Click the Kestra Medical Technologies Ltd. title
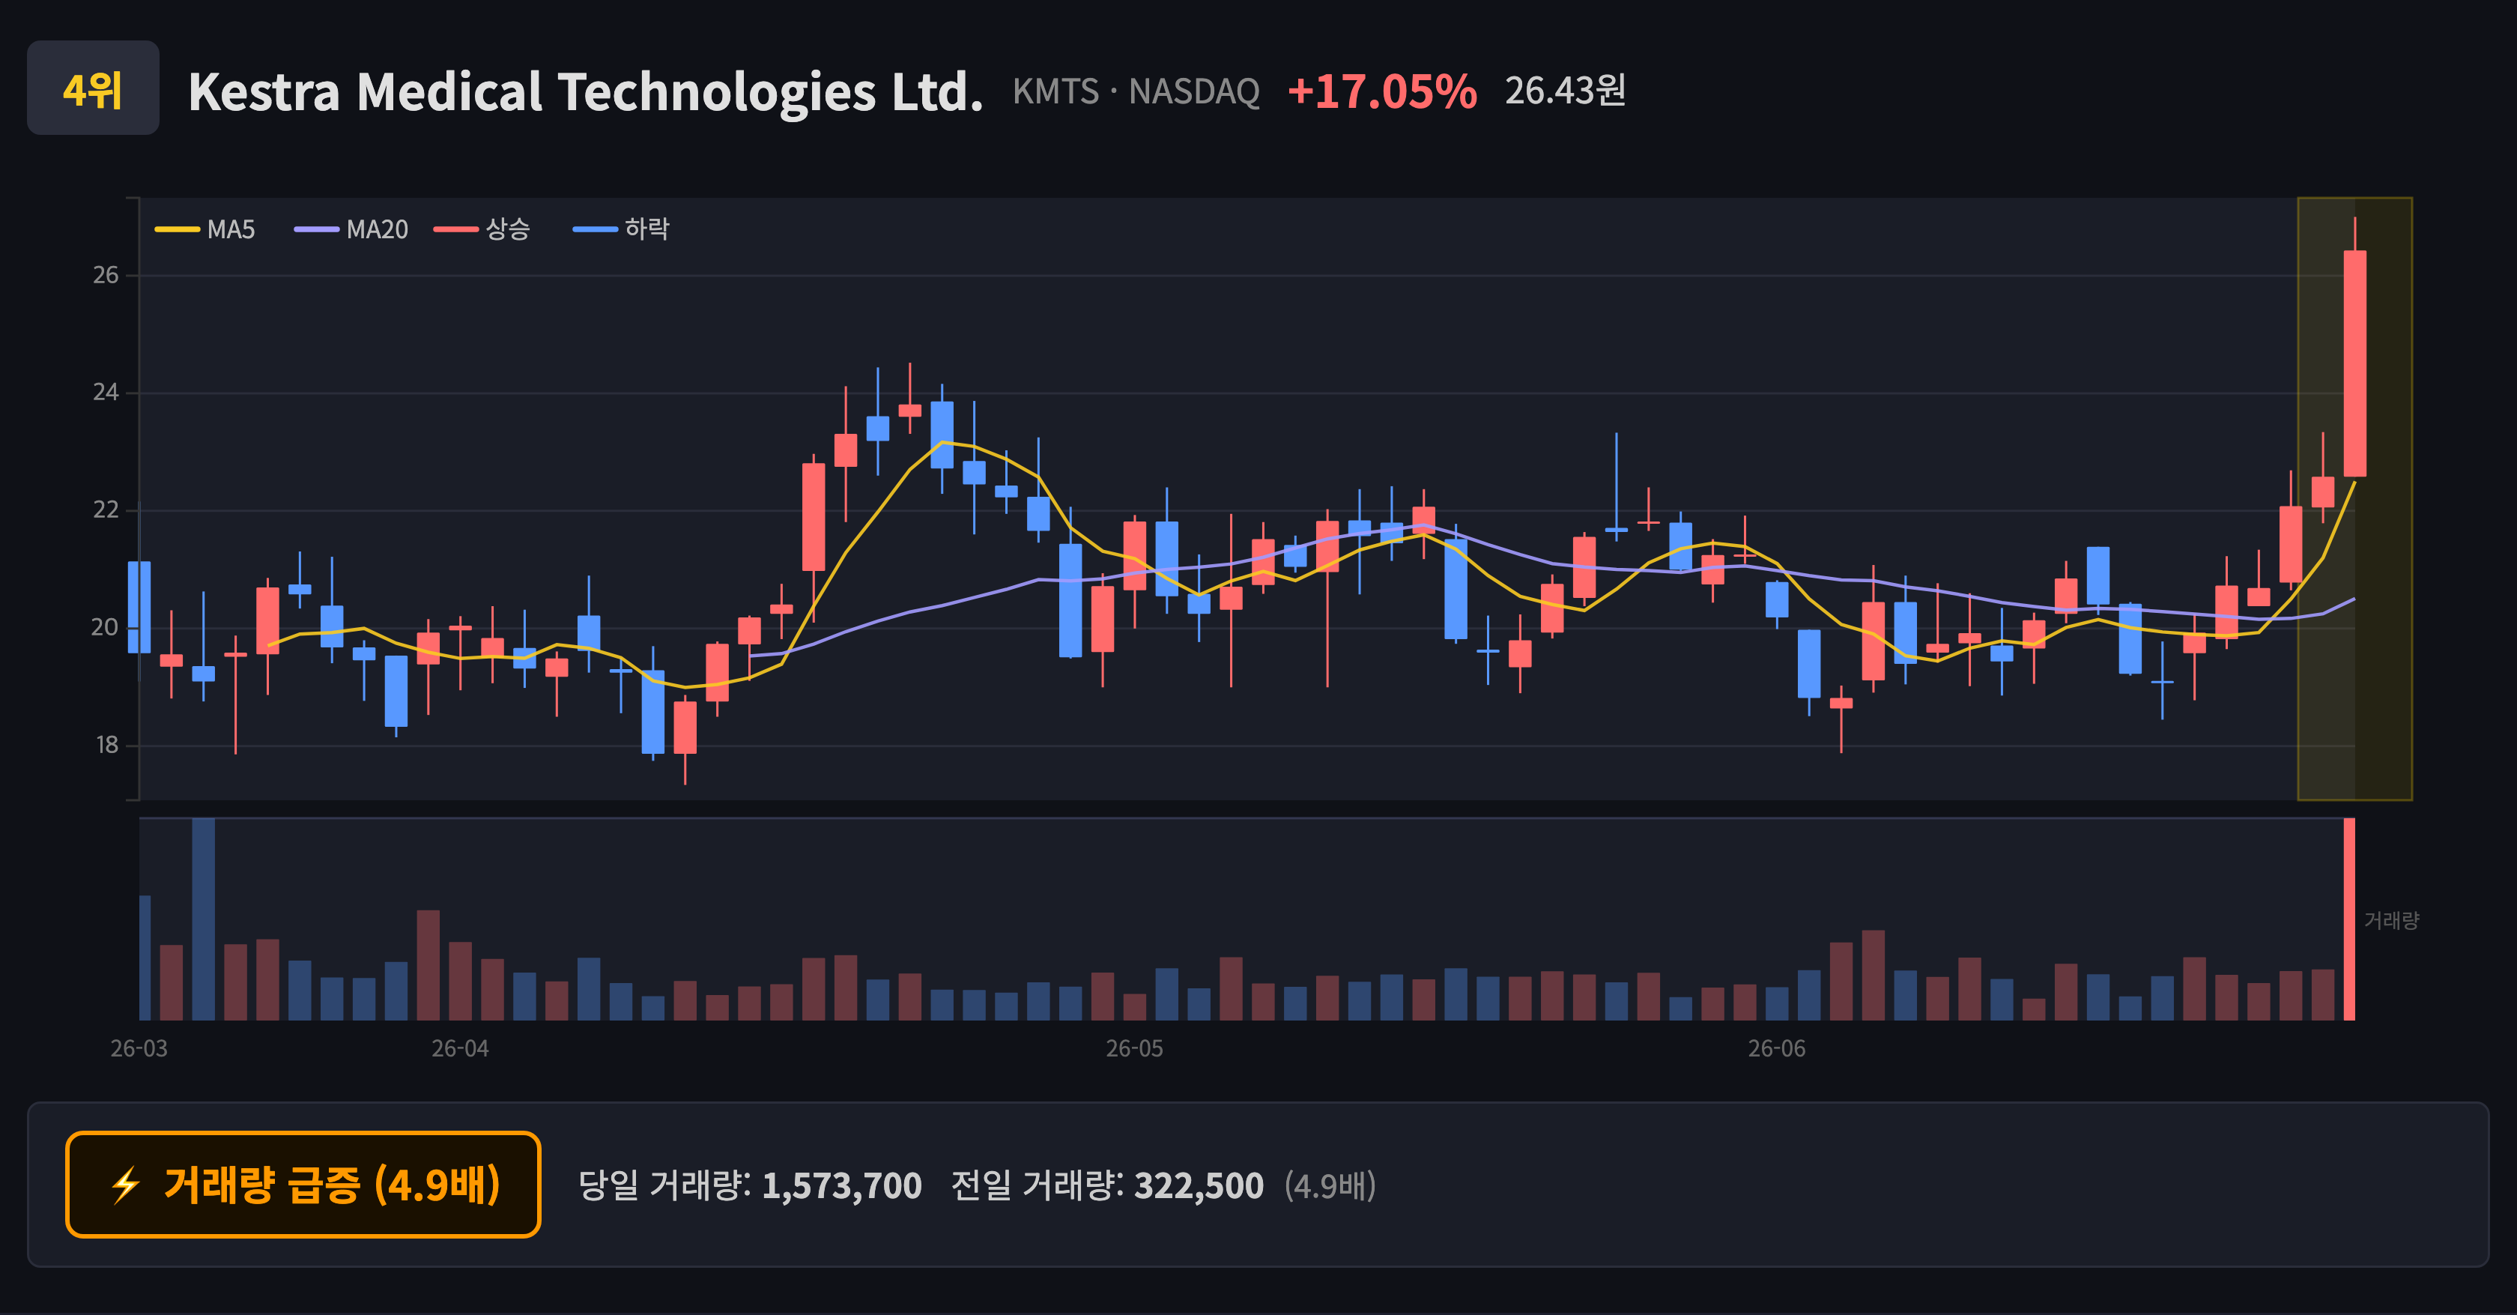Image resolution: width=2517 pixels, height=1315 pixels. pyautogui.click(x=585, y=92)
